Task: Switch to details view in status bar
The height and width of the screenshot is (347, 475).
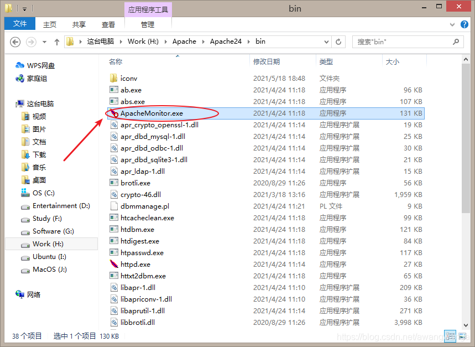Action: [450, 336]
